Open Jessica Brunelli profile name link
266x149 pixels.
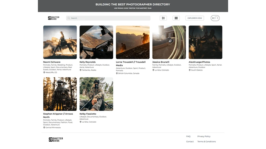[x=161, y=62]
